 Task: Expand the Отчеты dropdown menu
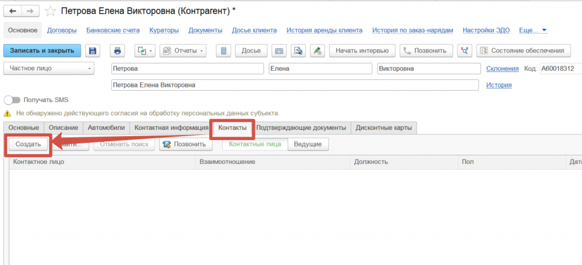click(x=184, y=51)
